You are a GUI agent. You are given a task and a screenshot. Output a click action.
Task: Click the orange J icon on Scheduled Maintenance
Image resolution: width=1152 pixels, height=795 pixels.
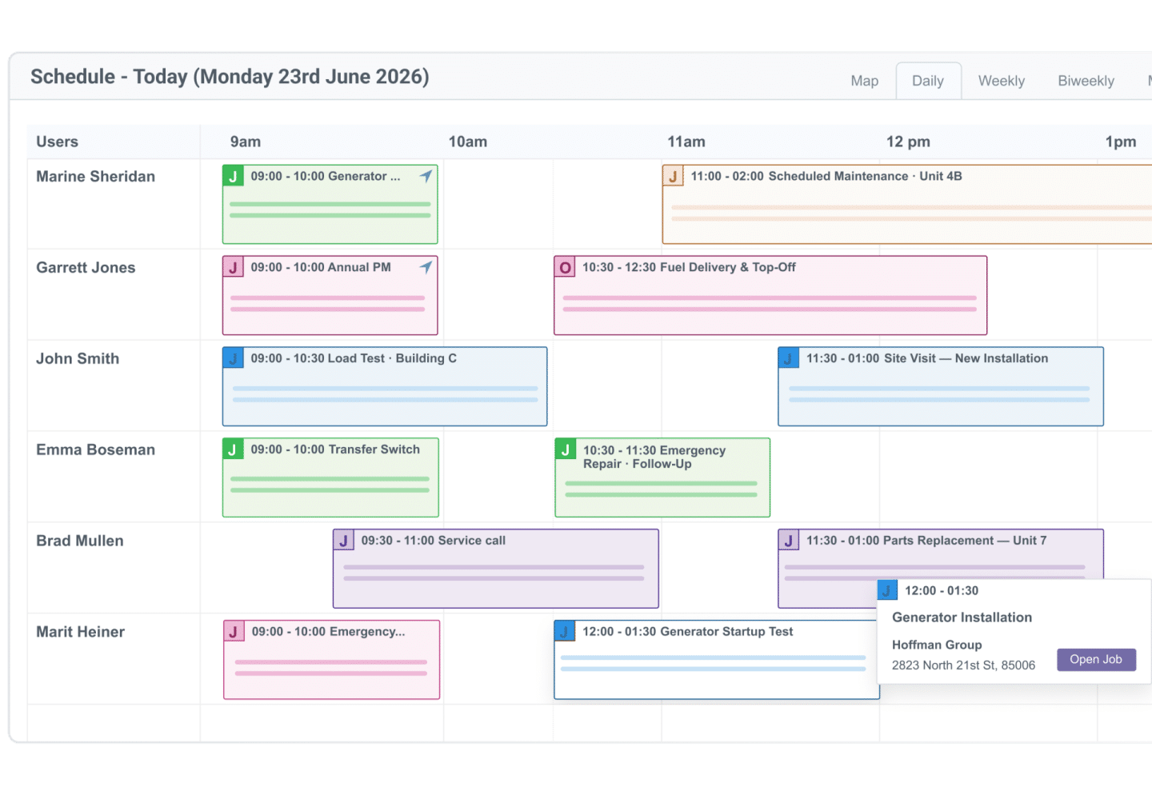coord(673,176)
